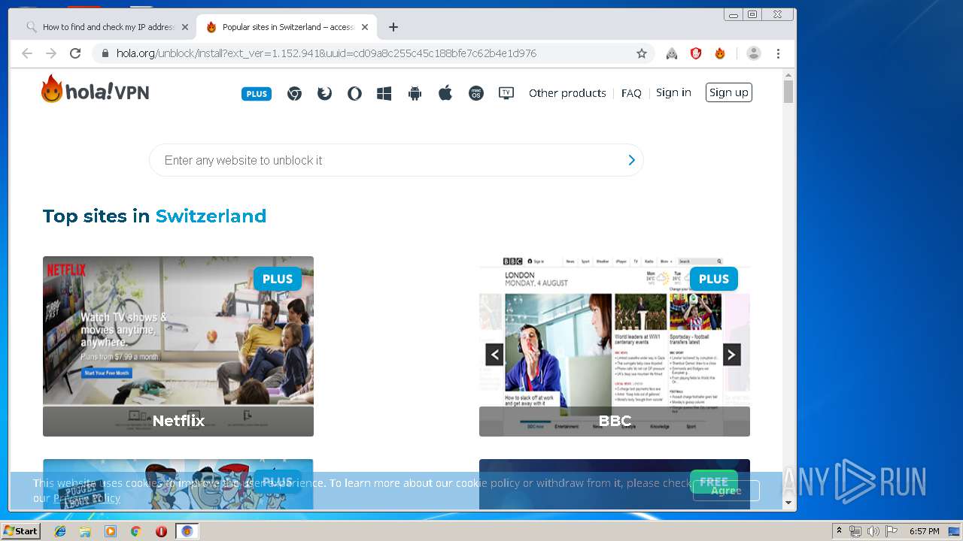Screen dimensions: 963x541
Task: Open the ghost extension icon in the Chrome toolbar
Action: pos(672,53)
